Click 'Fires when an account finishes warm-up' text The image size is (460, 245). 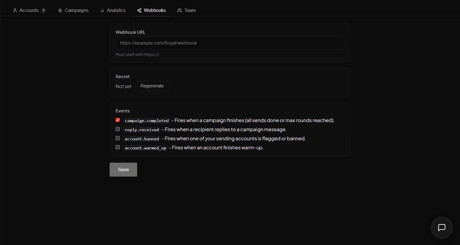click(x=218, y=148)
